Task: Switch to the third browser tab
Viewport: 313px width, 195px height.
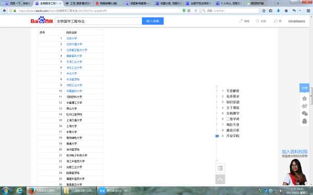Action: [x=78, y=4]
